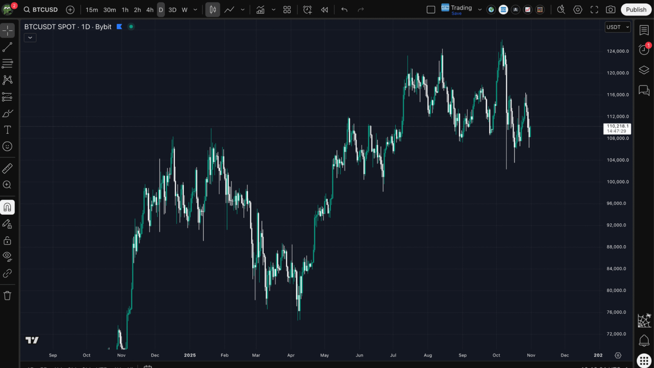Select the trend line drawing tool
The image size is (654, 368).
tap(7, 47)
